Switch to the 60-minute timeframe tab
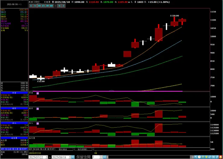 pos(51,6)
